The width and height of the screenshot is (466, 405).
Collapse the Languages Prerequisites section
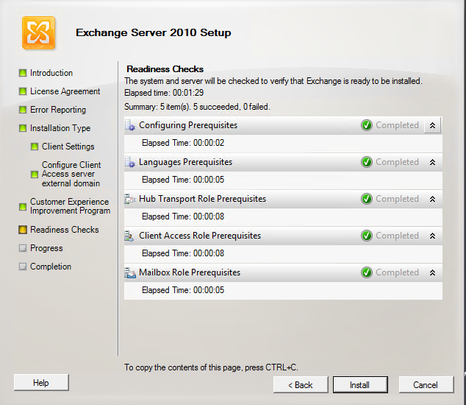point(432,162)
